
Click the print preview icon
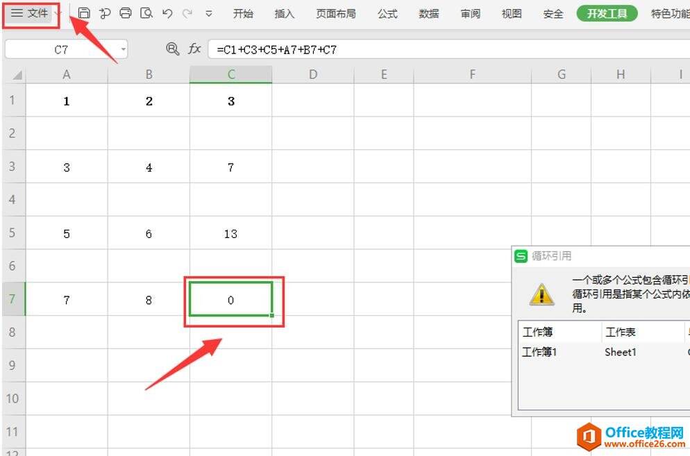click(x=146, y=13)
